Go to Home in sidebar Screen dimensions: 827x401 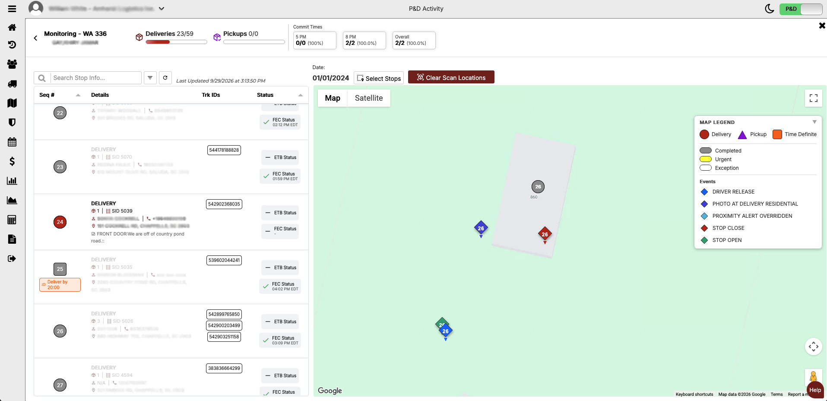(x=12, y=27)
